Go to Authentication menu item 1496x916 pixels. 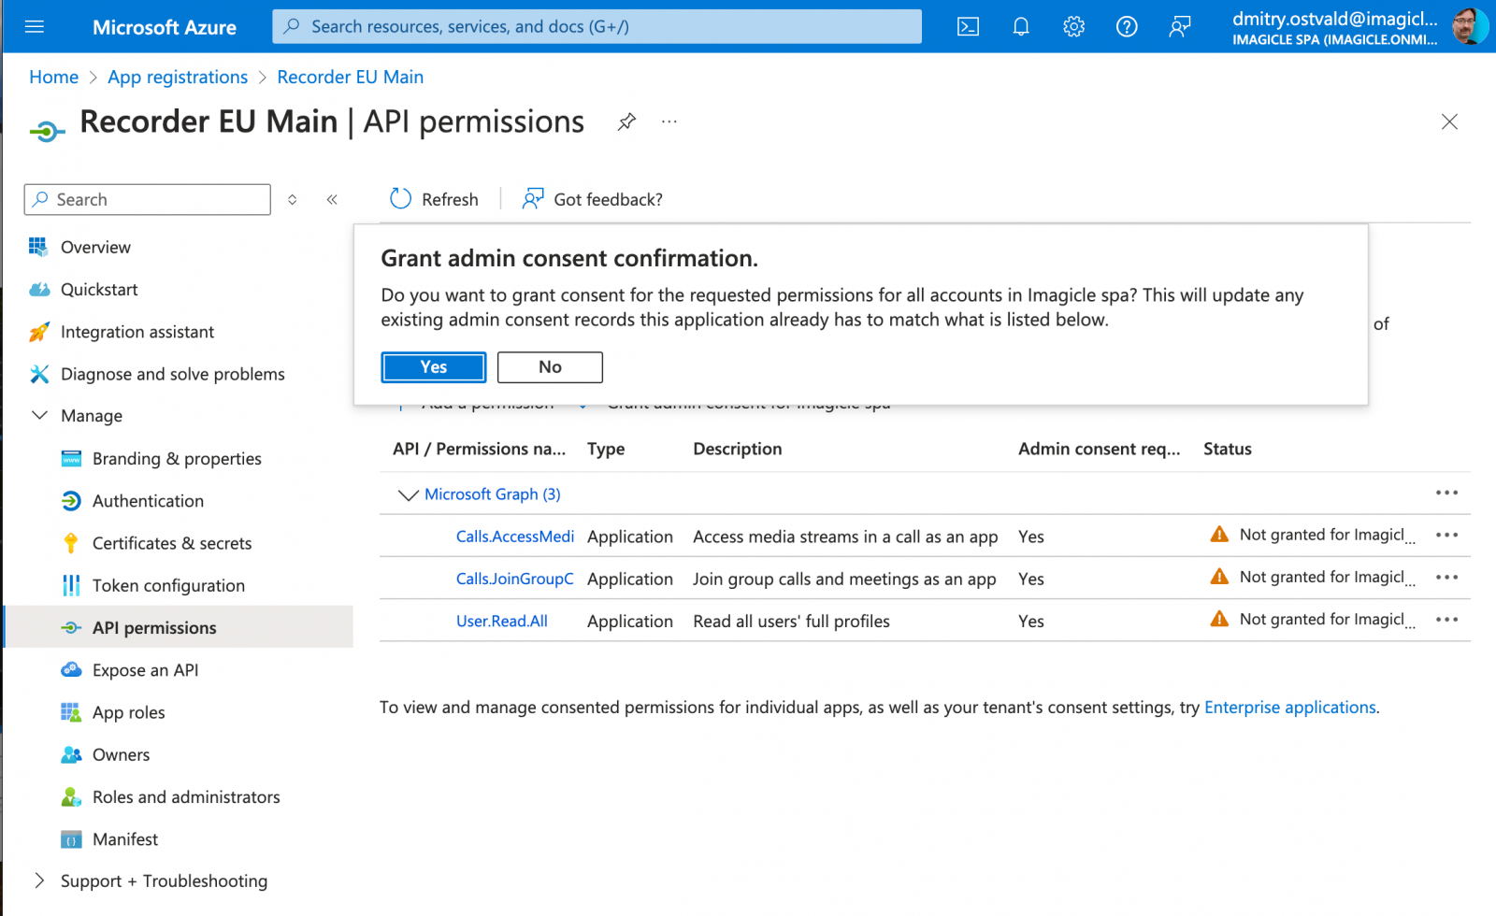click(x=148, y=501)
